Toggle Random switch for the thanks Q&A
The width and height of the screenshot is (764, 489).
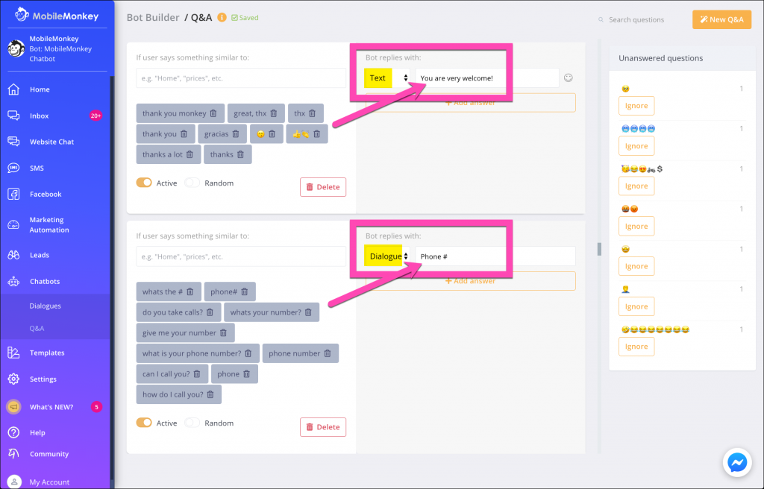pyautogui.click(x=192, y=183)
